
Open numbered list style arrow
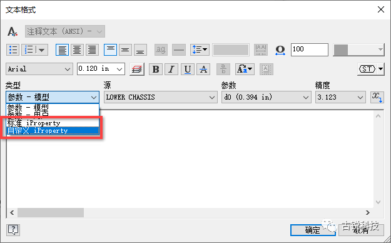[x=42, y=49]
